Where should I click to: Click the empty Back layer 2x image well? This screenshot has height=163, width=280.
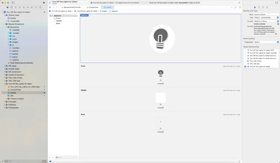coord(161,122)
